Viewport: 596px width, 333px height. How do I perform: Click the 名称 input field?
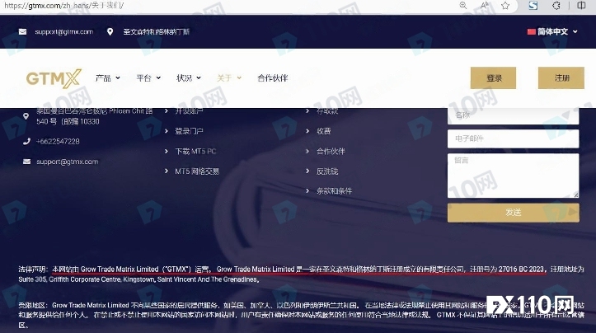[513, 115]
